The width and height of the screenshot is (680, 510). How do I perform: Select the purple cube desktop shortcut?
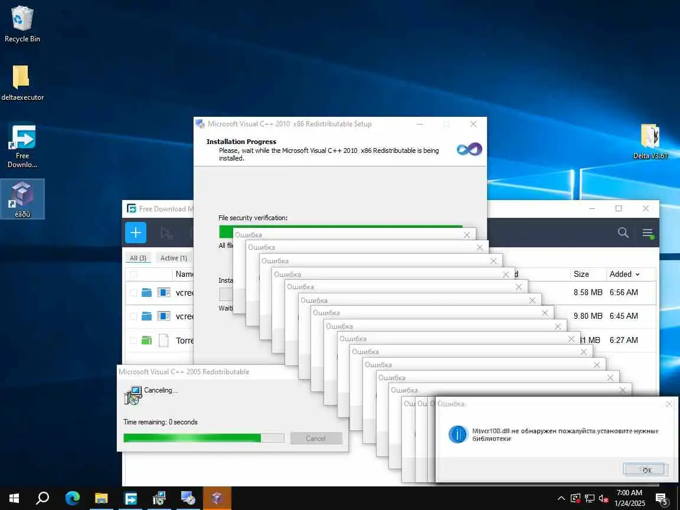point(22,199)
